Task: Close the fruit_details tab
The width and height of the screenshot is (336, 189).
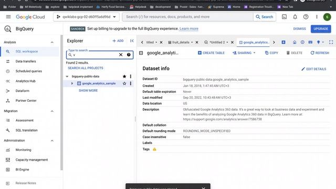Action: 197,43
